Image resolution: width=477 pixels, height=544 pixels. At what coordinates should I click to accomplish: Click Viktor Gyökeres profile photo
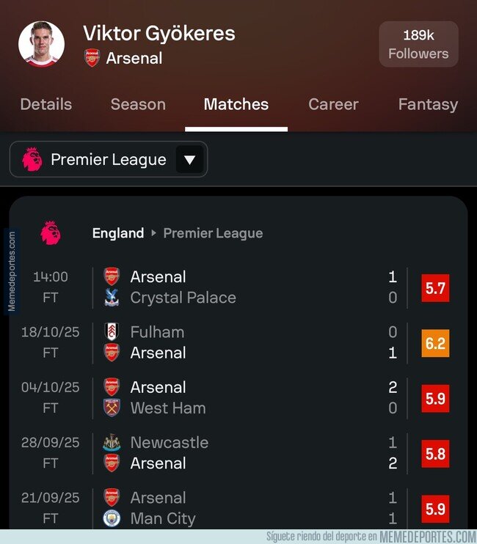pos(41,44)
